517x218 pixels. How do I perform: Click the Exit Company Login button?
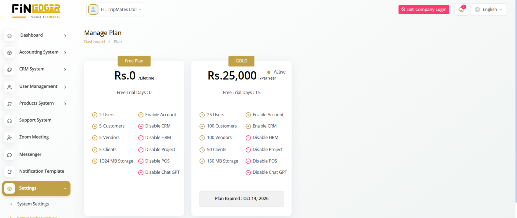(424, 9)
